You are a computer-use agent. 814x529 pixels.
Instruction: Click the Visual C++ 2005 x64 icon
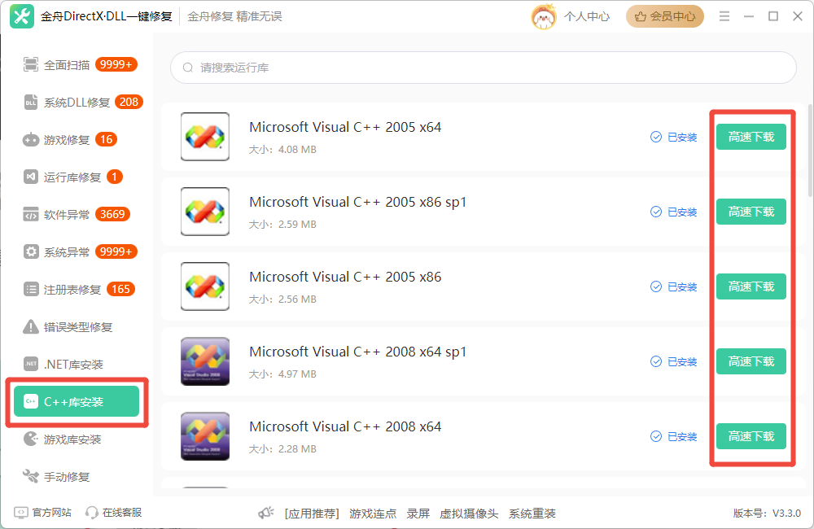pyautogui.click(x=205, y=137)
